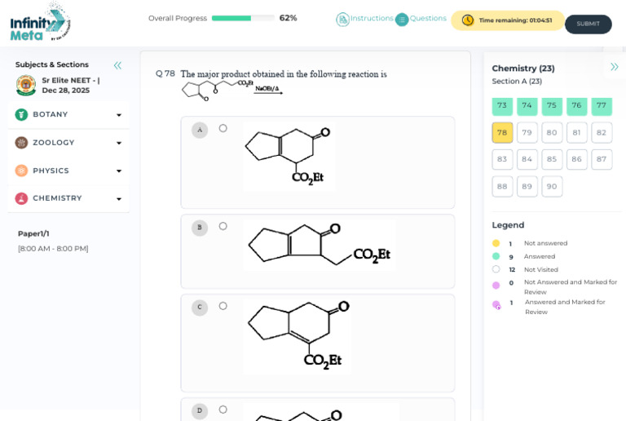Expand the PHYSICS dropdown arrow
Screen dimensions: 626x421
click(118, 171)
